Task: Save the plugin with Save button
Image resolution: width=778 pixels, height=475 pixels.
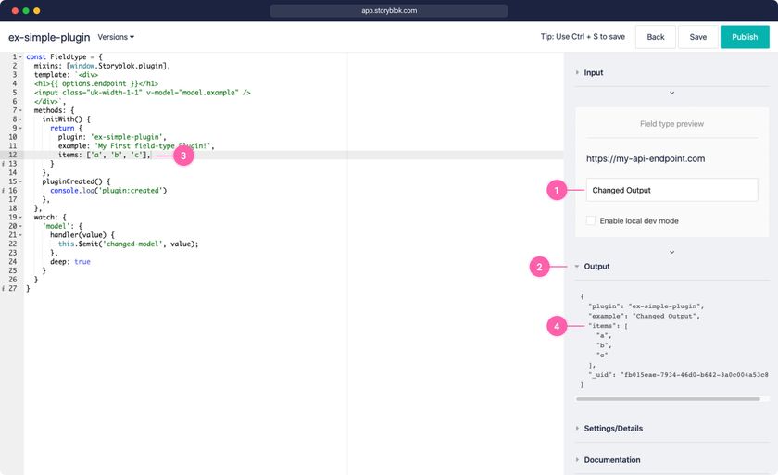Action: point(697,37)
